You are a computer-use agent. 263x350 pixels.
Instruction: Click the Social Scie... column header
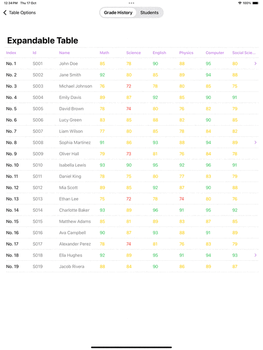(x=243, y=52)
